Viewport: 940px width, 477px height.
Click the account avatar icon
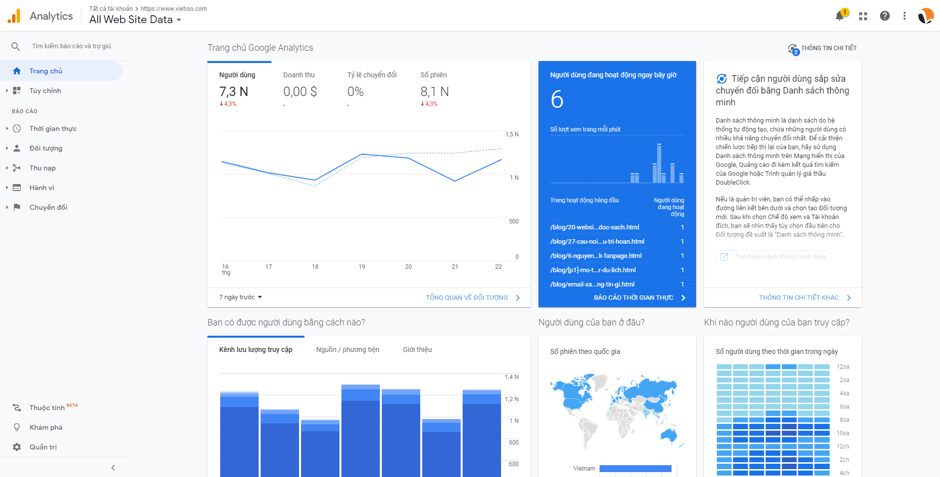926,16
